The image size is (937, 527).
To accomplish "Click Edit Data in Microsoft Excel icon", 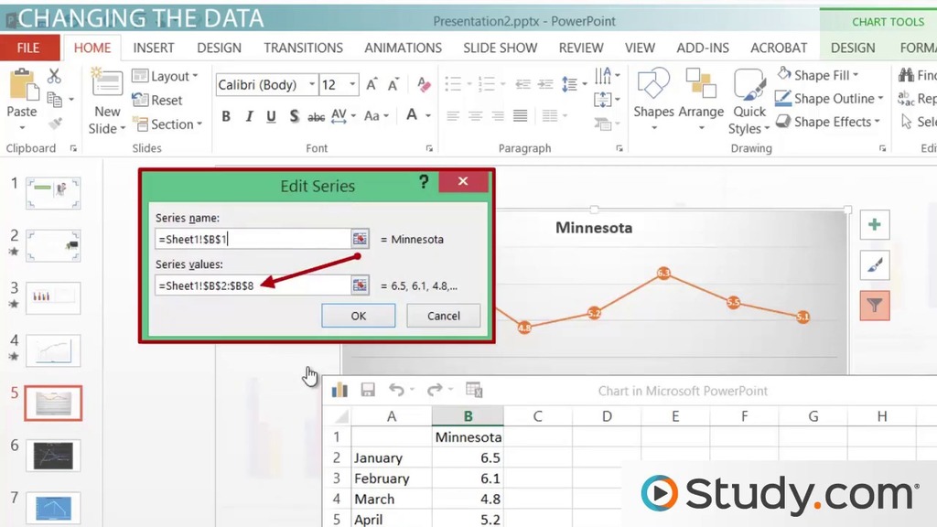I will point(474,390).
